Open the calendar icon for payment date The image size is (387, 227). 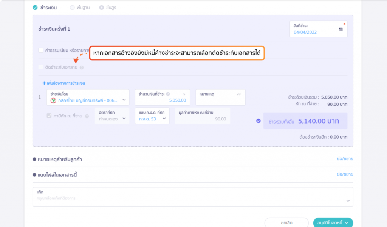coord(341,29)
